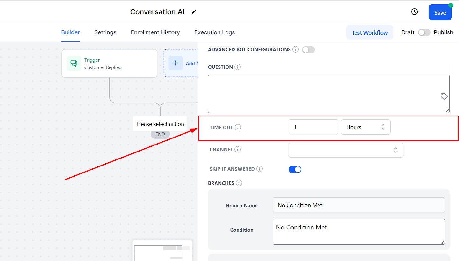Image resolution: width=459 pixels, height=261 pixels.
Task: Open version history clock icon
Action: [x=414, y=12]
